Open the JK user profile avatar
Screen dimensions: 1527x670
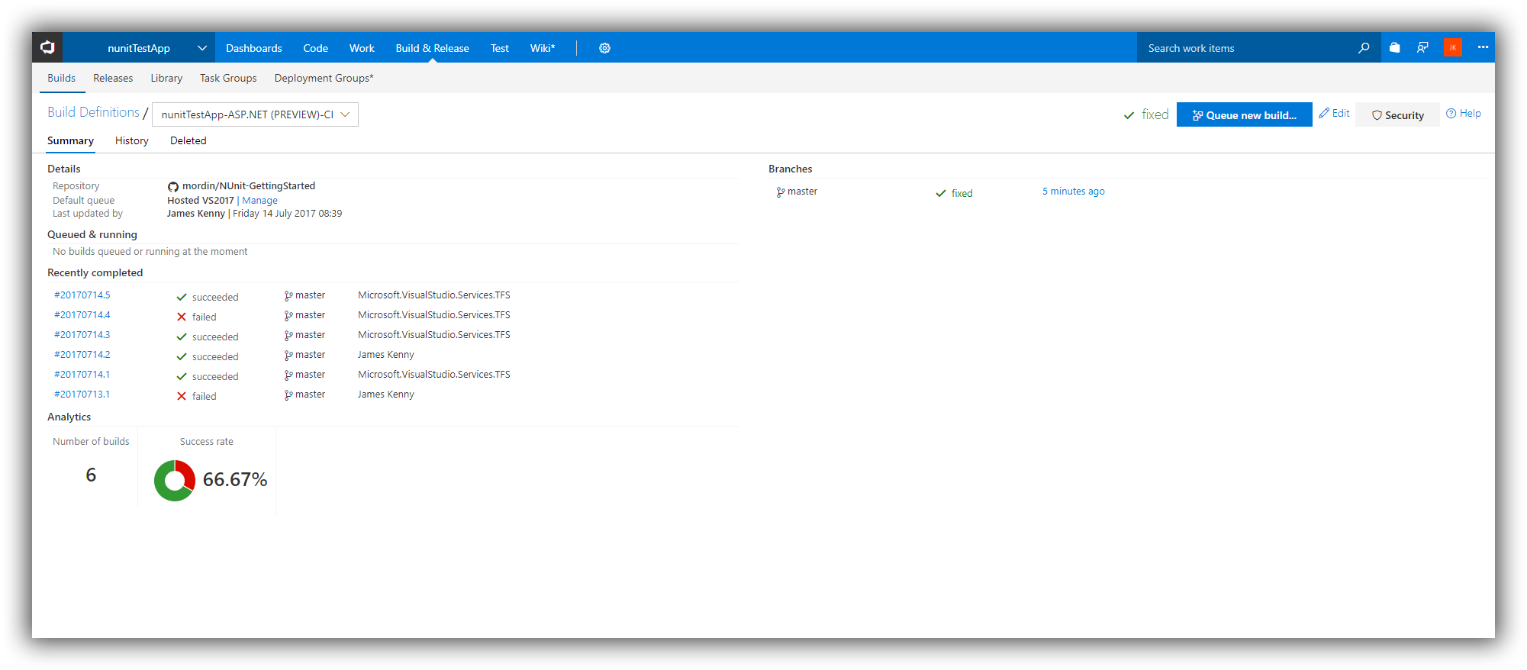tap(1453, 47)
